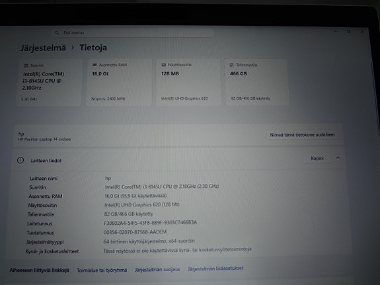The height and width of the screenshot is (285, 380).
Task: Click the Laitteen tiedot info icon
Action: (x=20, y=160)
